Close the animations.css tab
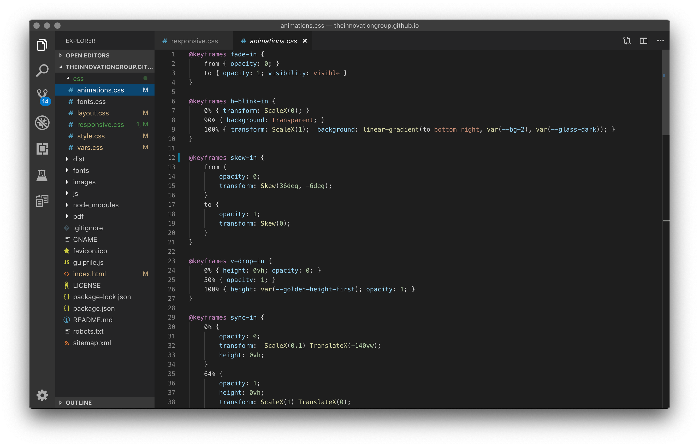Image resolution: width=699 pixels, height=447 pixels. click(x=305, y=41)
